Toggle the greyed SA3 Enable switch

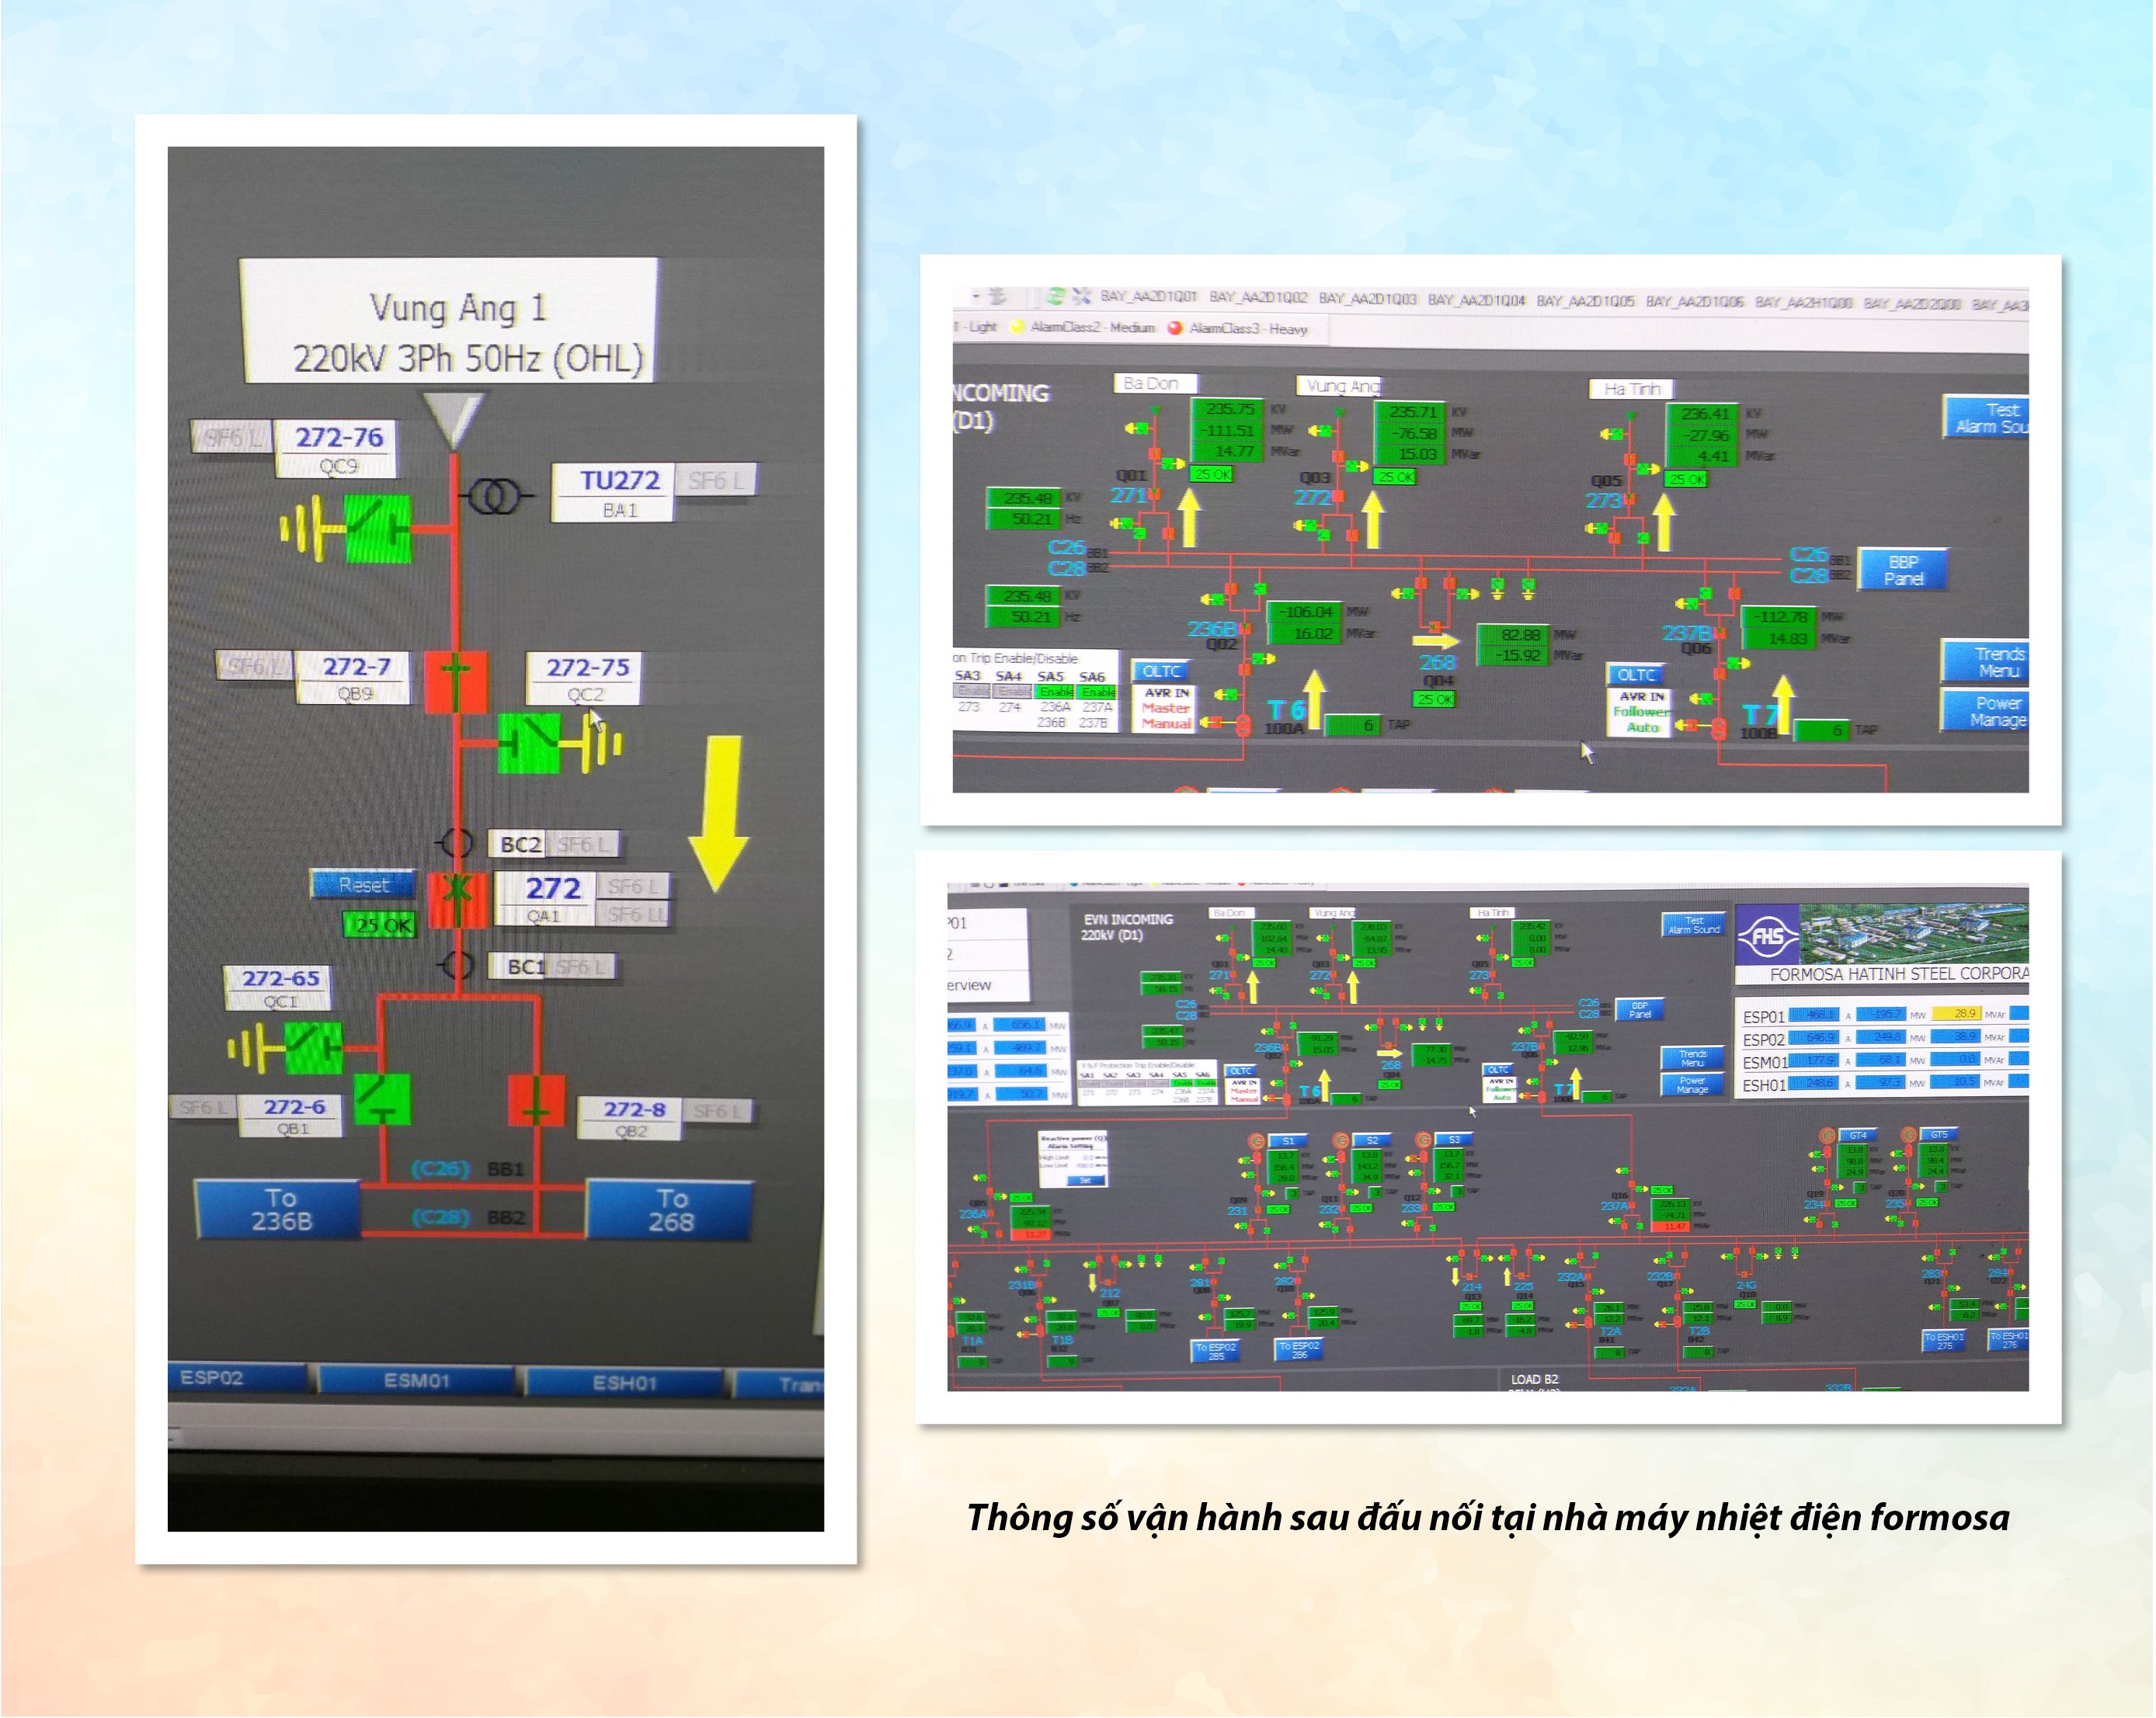click(x=971, y=692)
